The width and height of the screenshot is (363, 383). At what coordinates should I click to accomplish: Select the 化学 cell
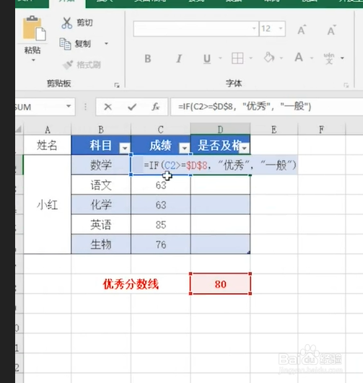point(101,205)
